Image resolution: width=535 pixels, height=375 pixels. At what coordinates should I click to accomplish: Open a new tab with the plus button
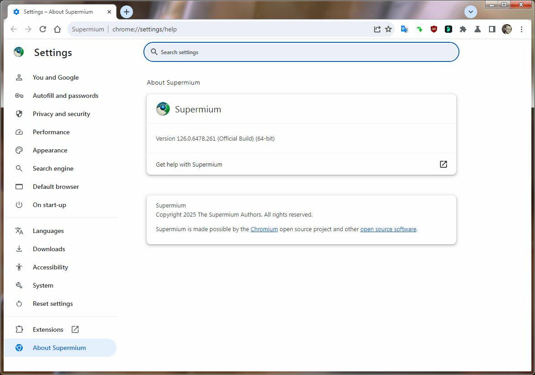(x=127, y=12)
